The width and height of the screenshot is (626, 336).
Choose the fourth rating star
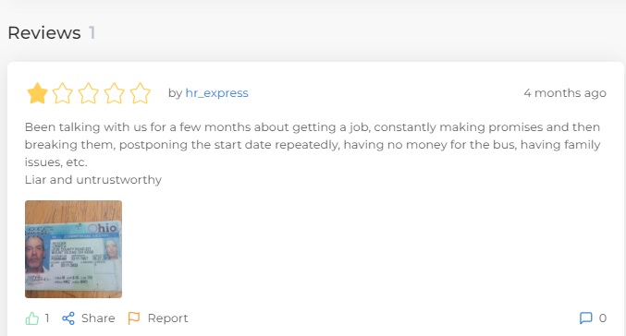pyautogui.click(x=114, y=93)
